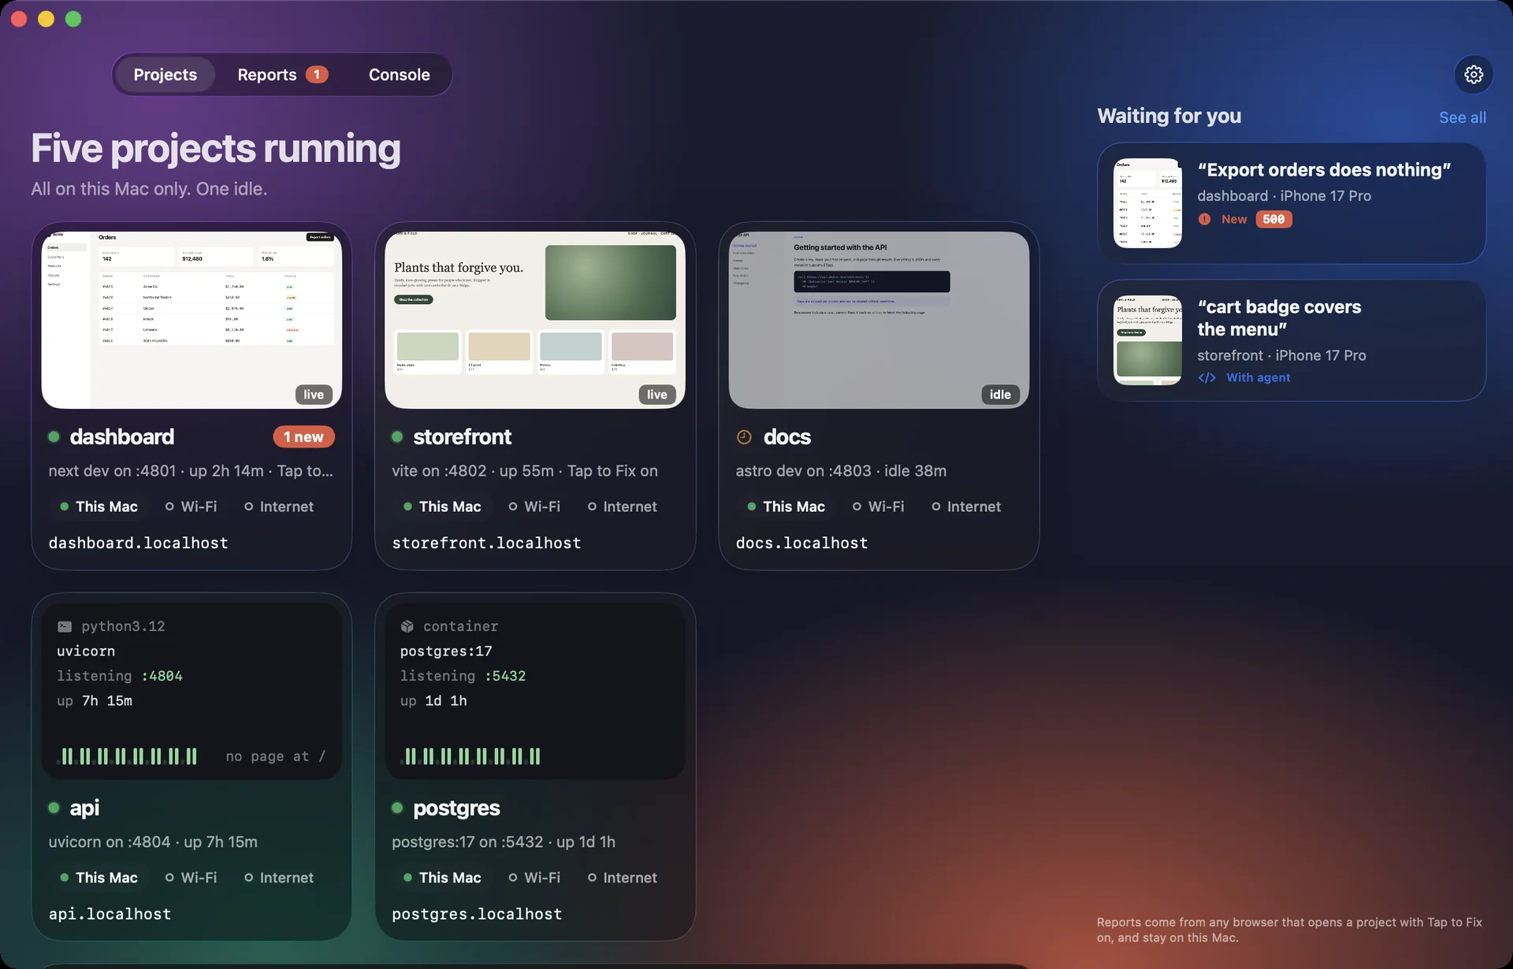Click the green status dot beside postgres
The width and height of the screenshot is (1513, 969).
397,808
